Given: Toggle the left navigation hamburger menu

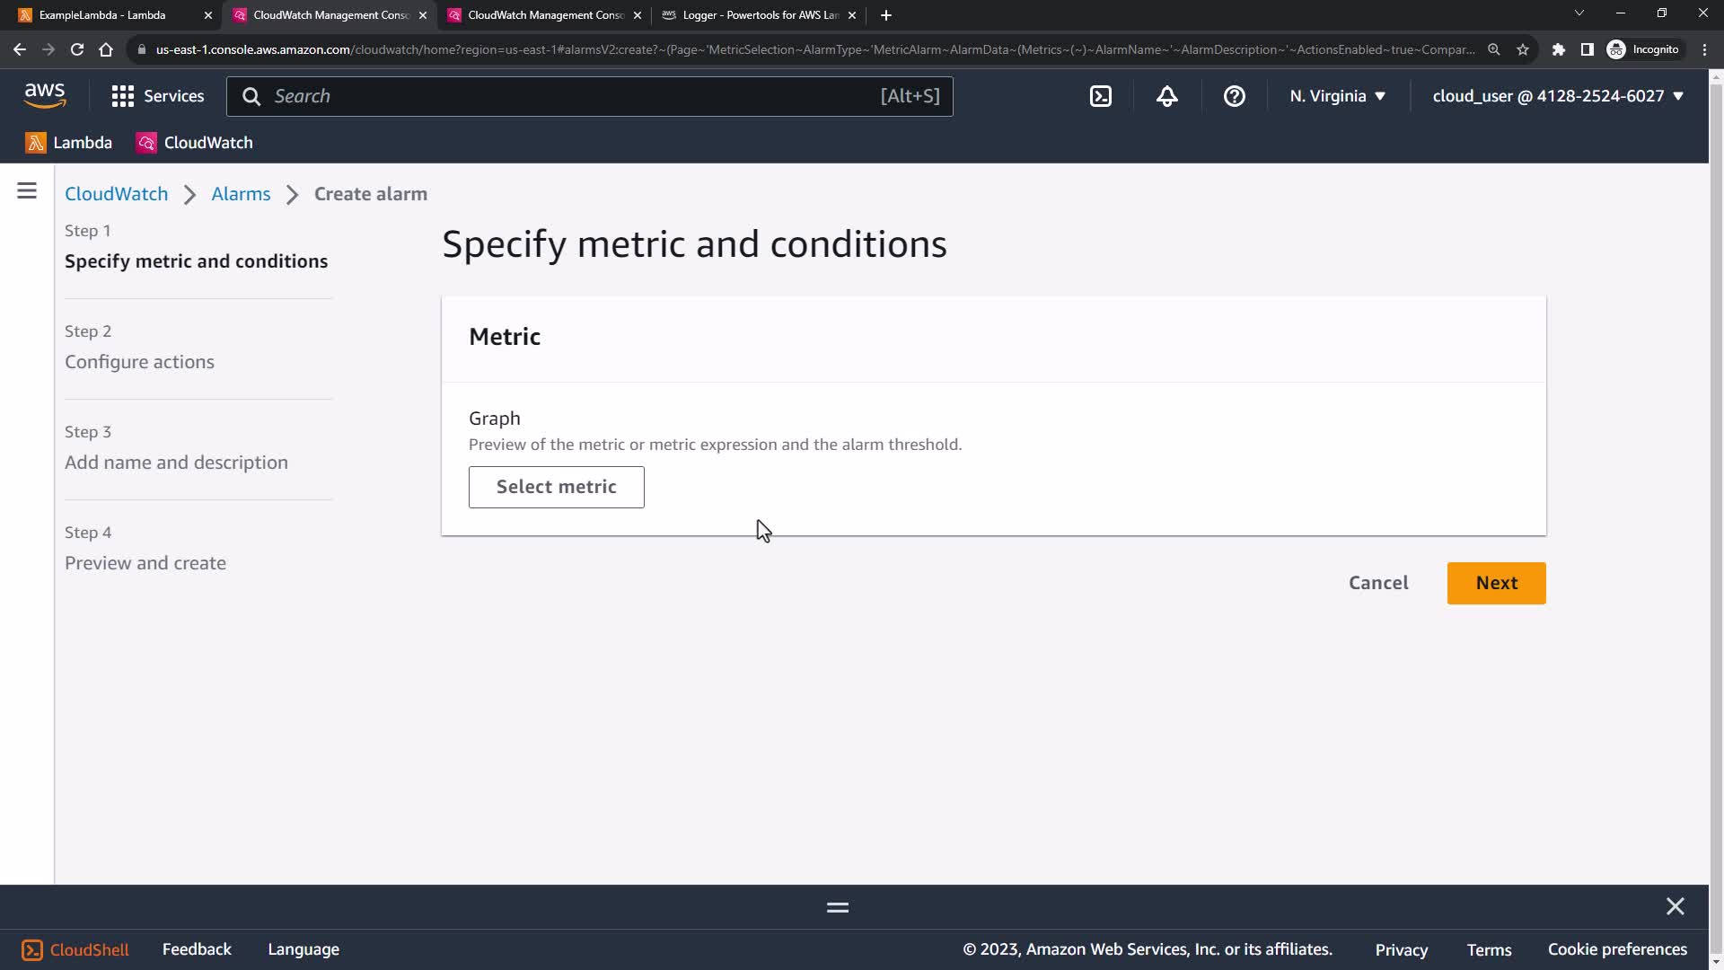Looking at the screenshot, I should click(x=27, y=191).
